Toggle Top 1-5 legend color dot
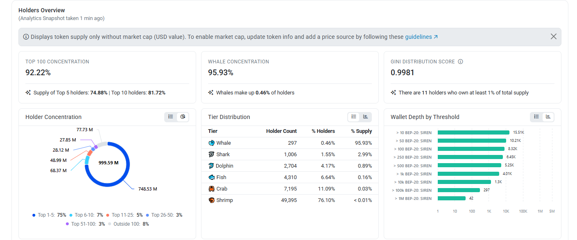 34,215
